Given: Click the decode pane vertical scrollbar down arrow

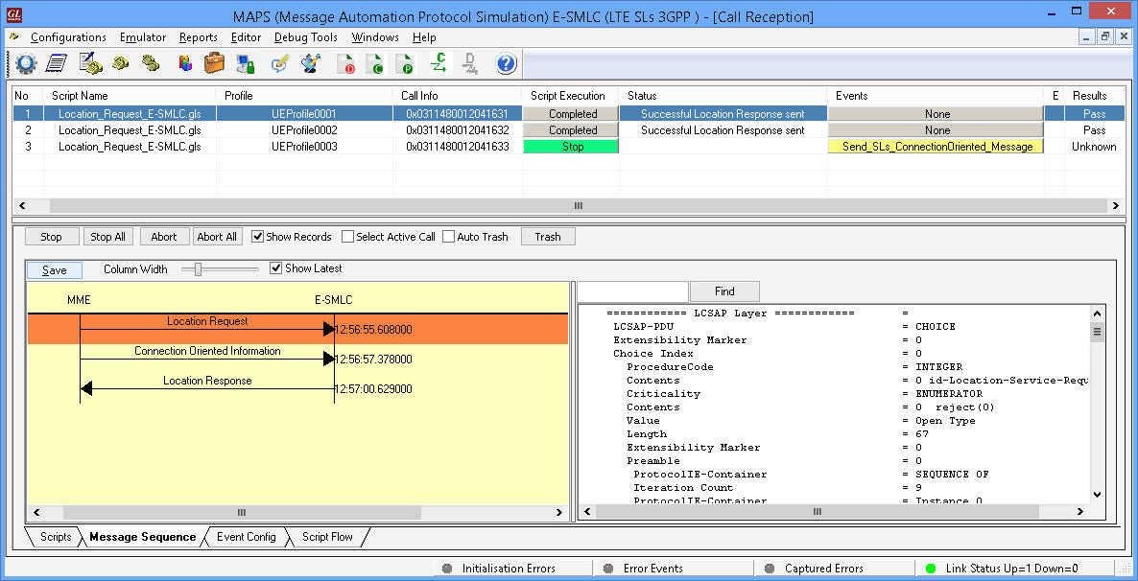Looking at the screenshot, I should tap(1097, 495).
